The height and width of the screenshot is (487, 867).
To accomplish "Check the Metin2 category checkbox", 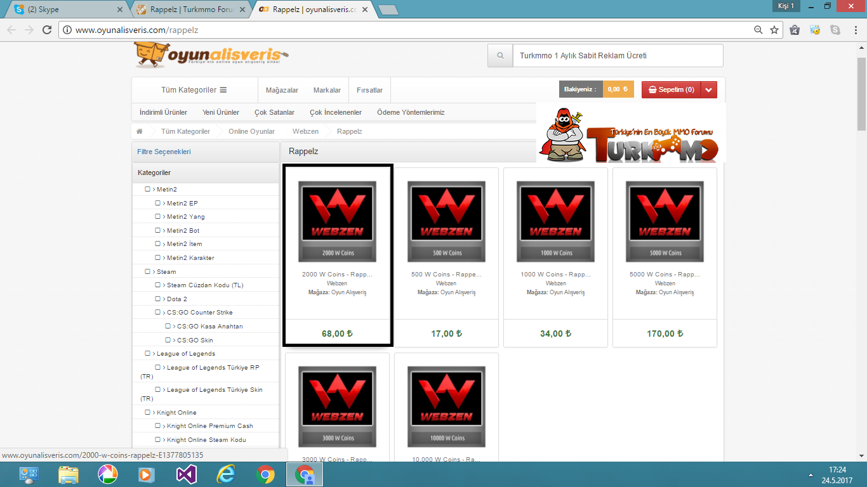I will (x=148, y=189).
